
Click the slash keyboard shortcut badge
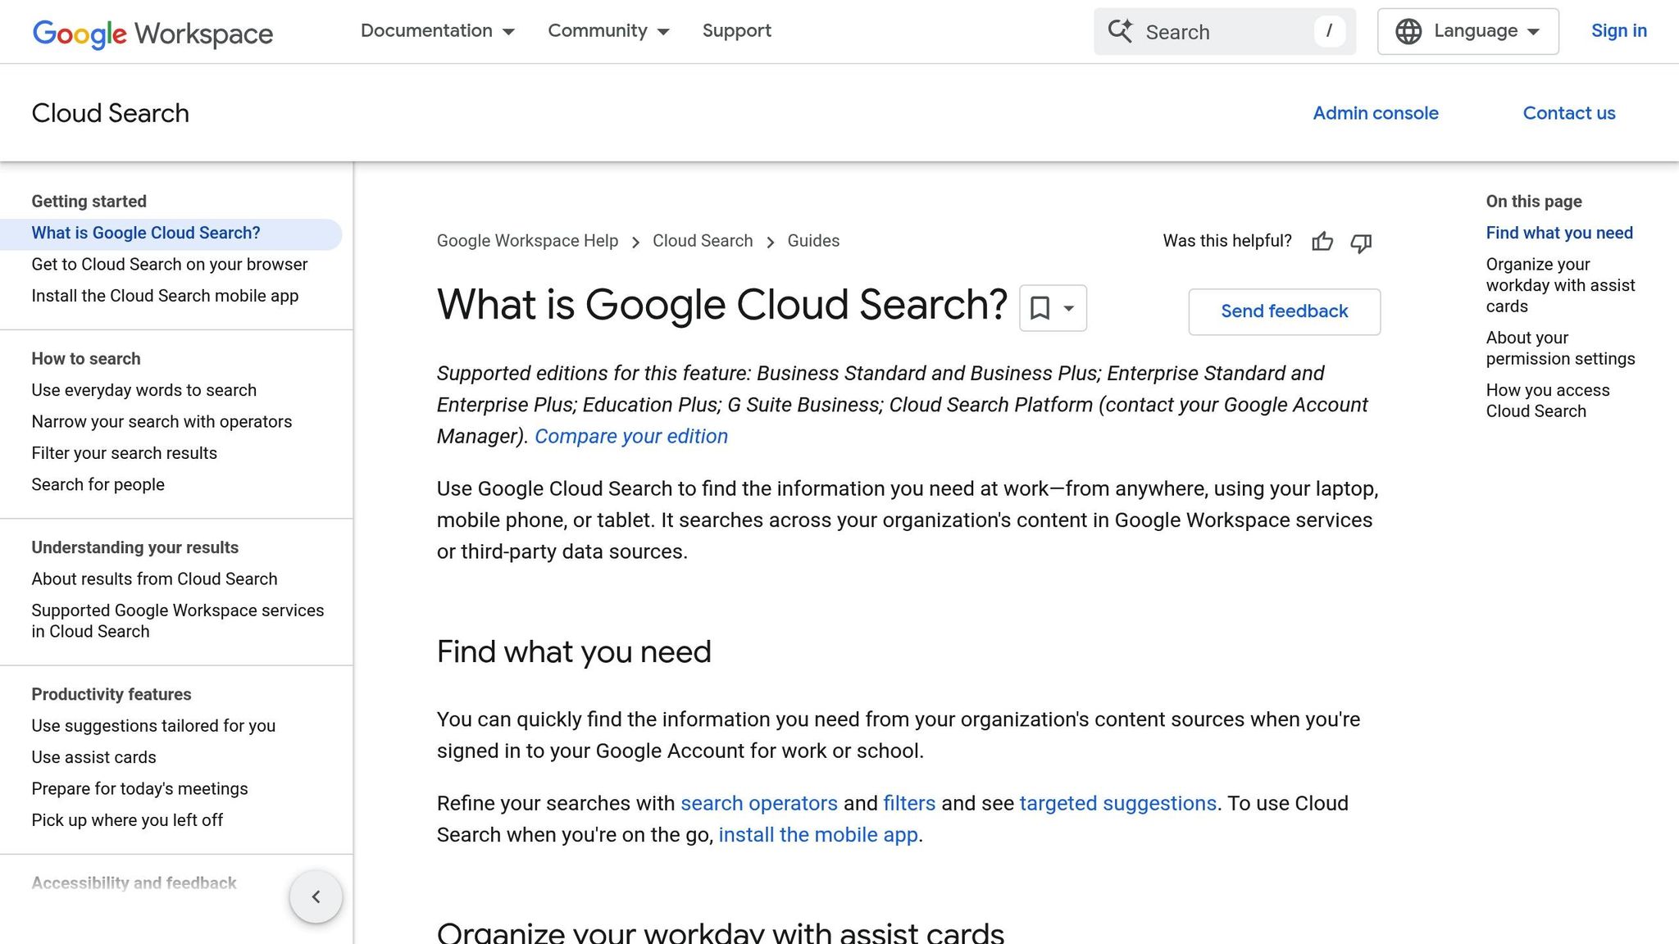pos(1329,31)
